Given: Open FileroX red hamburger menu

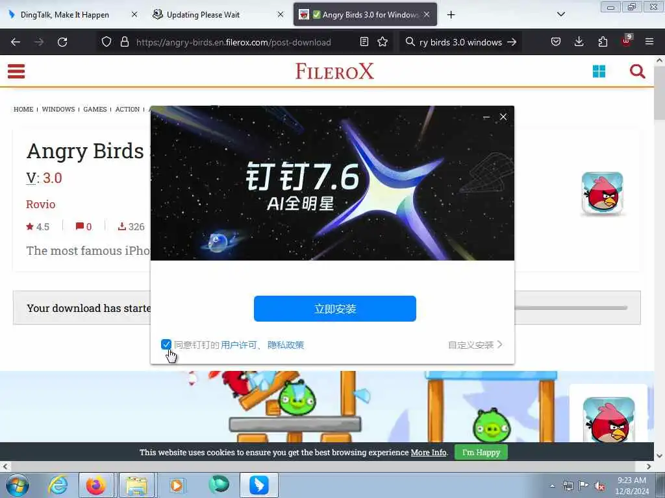Looking at the screenshot, I should [16, 71].
